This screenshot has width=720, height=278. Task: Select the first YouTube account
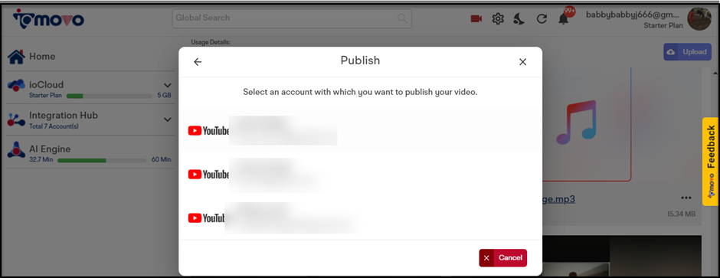click(361, 131)
